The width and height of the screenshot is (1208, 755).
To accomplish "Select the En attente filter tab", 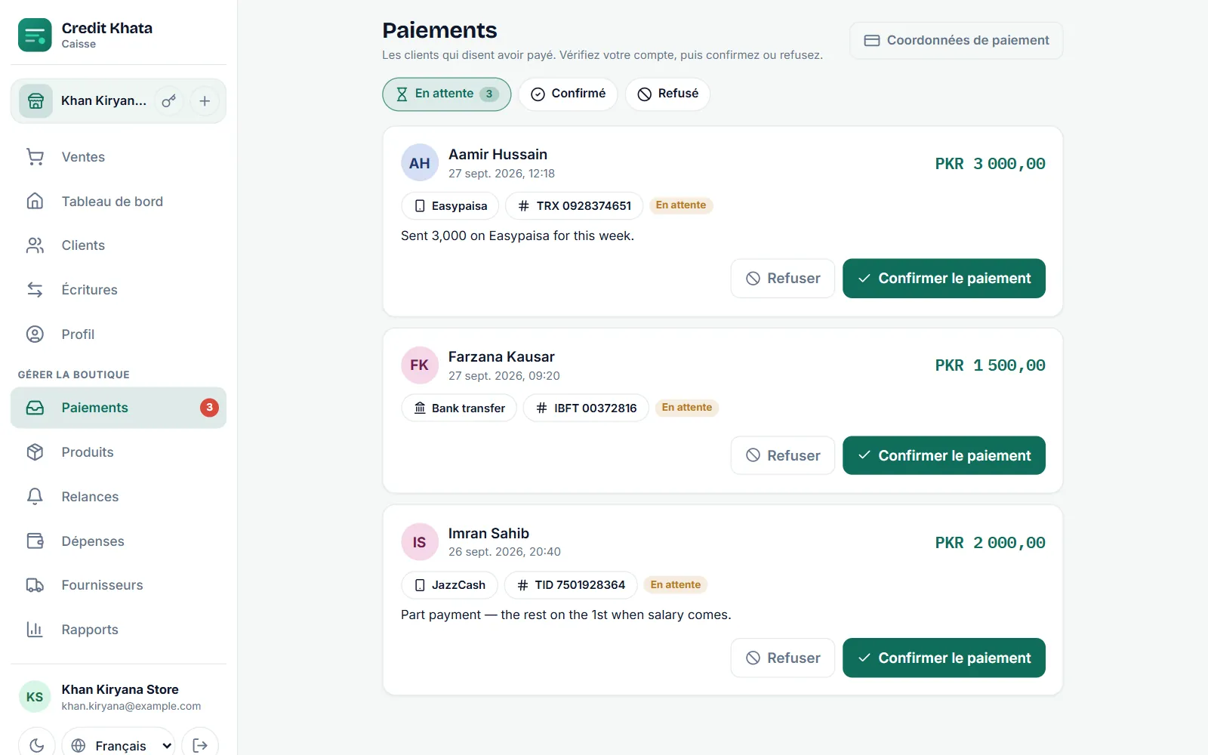I will [x=446, y=94].
